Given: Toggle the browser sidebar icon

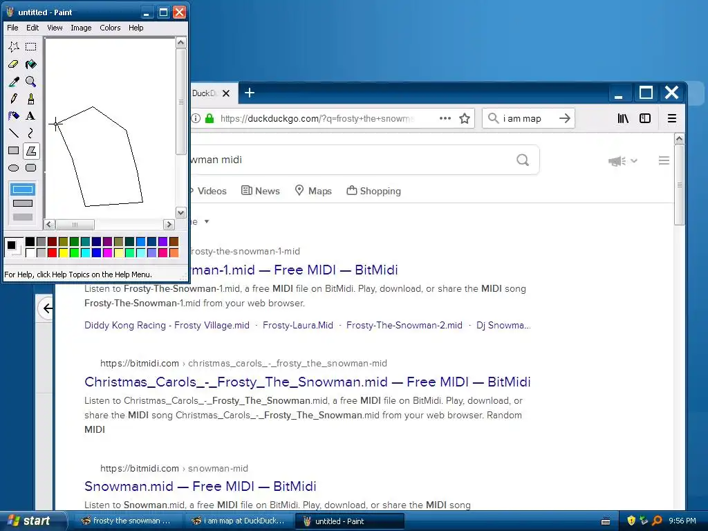Looking at the screenshot, I should [645, 118].
